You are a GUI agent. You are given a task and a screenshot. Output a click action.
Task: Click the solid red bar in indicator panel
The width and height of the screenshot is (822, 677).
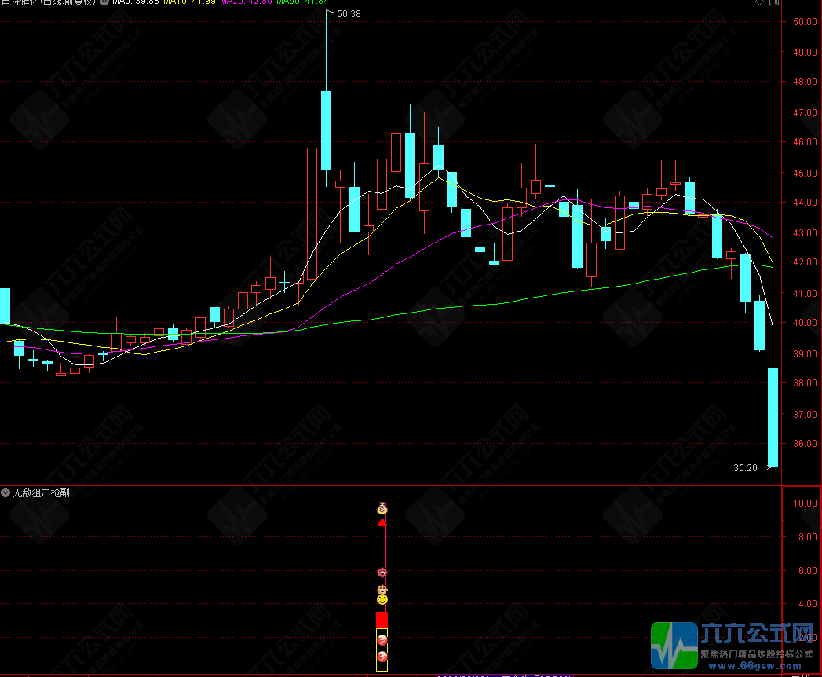(382, 620)
